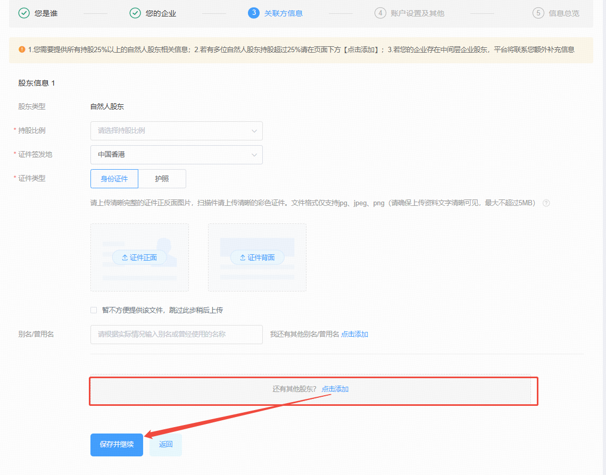Upload the 证件背面 back image
The image size is (606, 475).
point(257,257)
